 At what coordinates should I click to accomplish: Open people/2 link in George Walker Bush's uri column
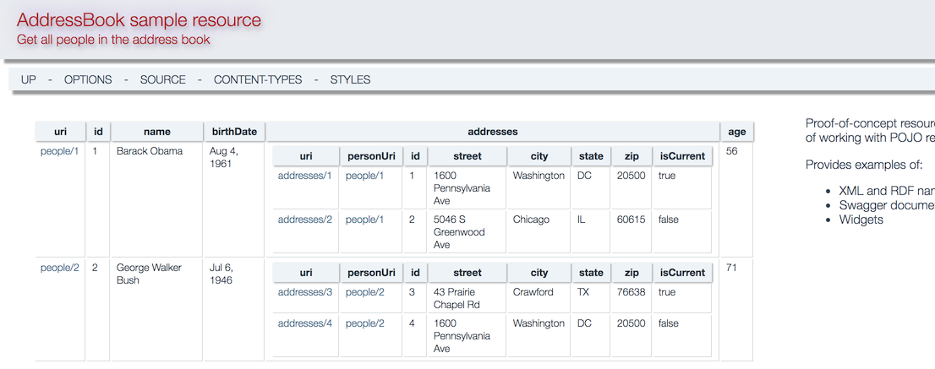point(59,268)
